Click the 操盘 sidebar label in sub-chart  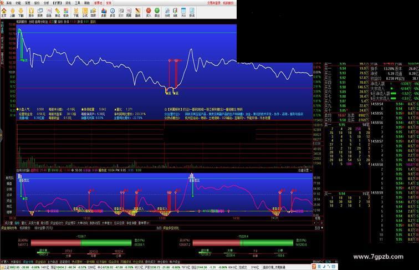[x=9, y=184]
